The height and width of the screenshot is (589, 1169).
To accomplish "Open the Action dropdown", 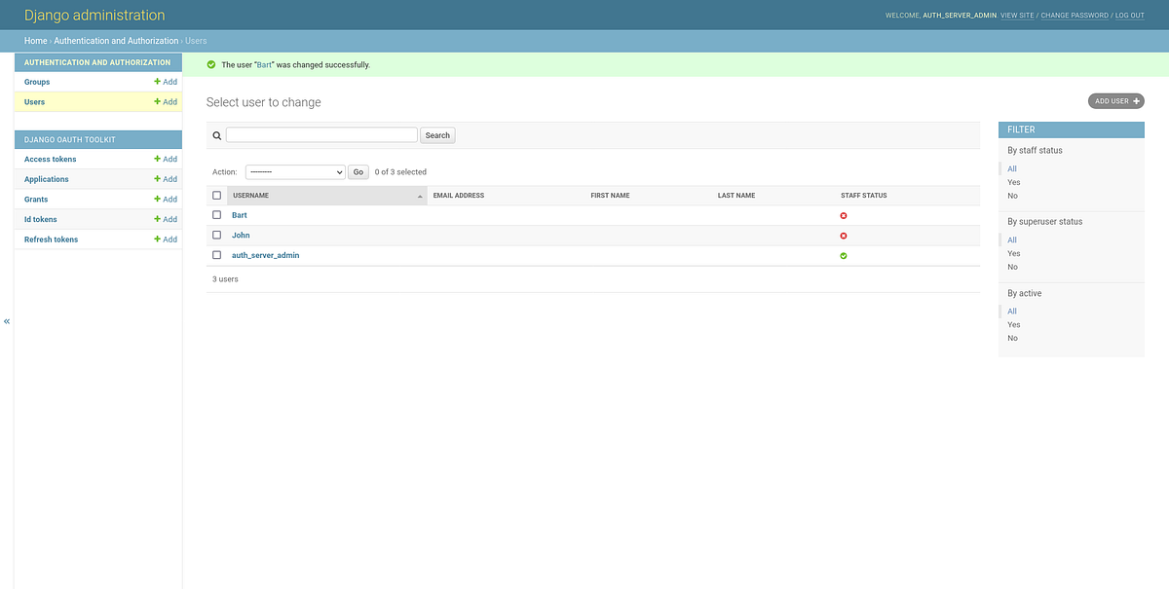I will pos(294,170).
